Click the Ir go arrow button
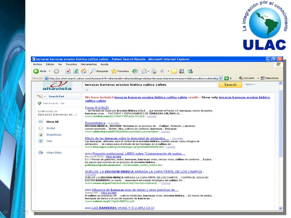This screenshot has width=291, height=218. pos(228,78)
